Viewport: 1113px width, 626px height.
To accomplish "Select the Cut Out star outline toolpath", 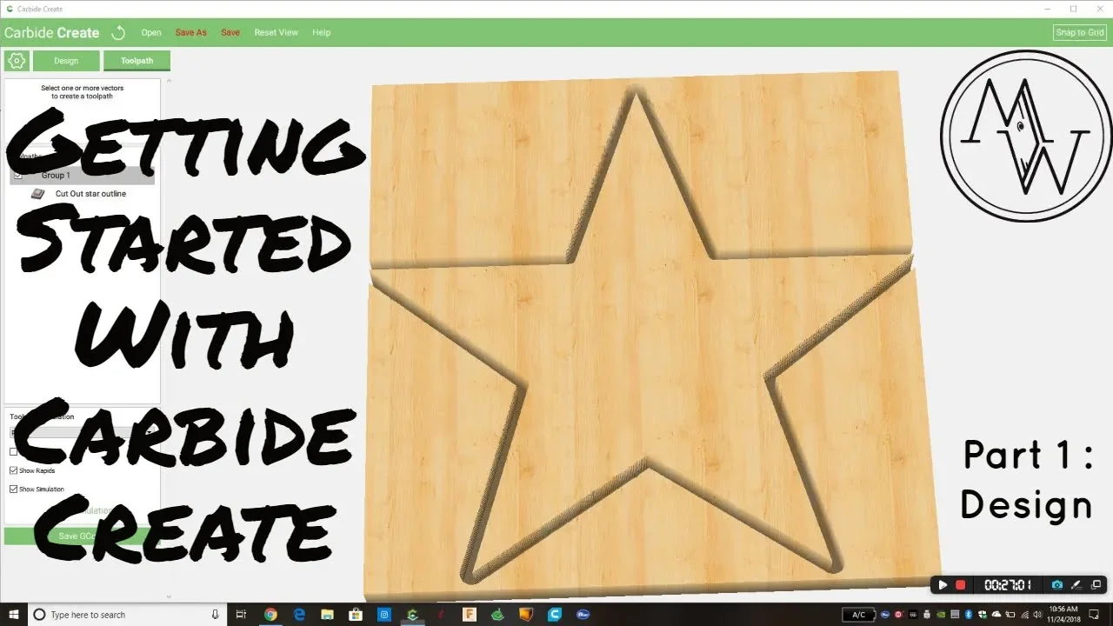I will 90,194.
